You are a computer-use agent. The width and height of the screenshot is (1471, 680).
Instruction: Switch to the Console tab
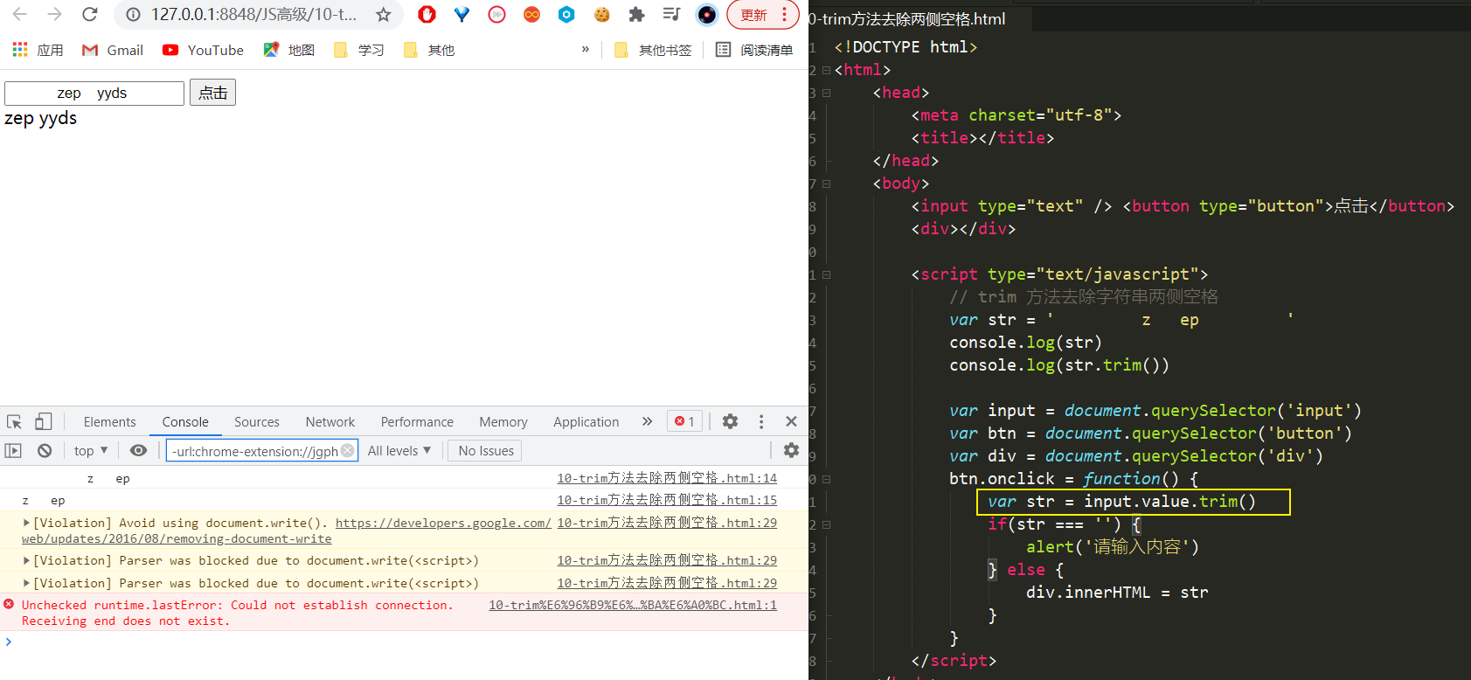tap(185, 422)
